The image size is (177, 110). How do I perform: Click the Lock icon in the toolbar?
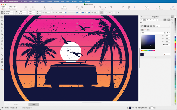45,7
